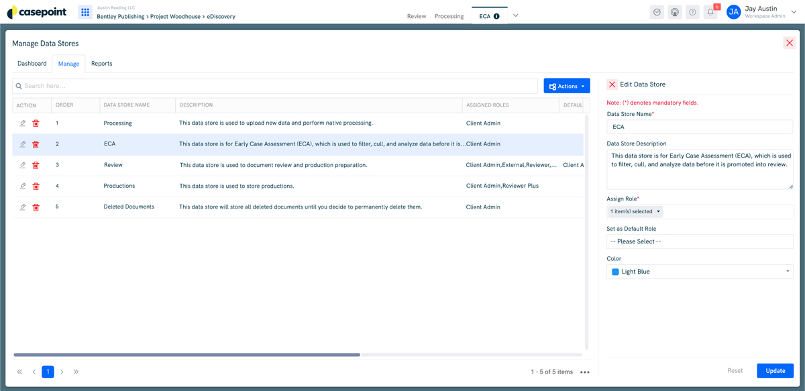Close the Edit Data Store panel
This screenshot has width=805, height=391.
[611, 84]
